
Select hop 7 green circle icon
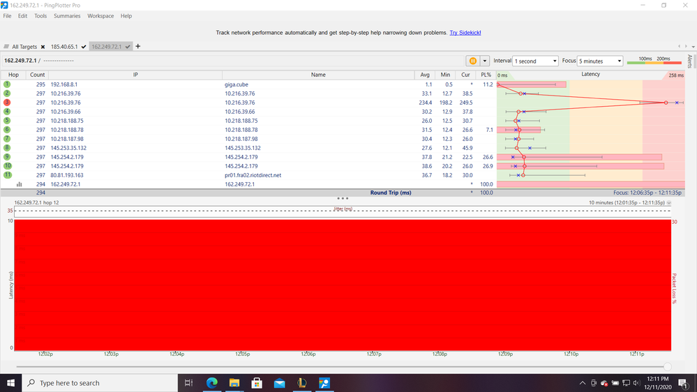(x=7, y=139)
